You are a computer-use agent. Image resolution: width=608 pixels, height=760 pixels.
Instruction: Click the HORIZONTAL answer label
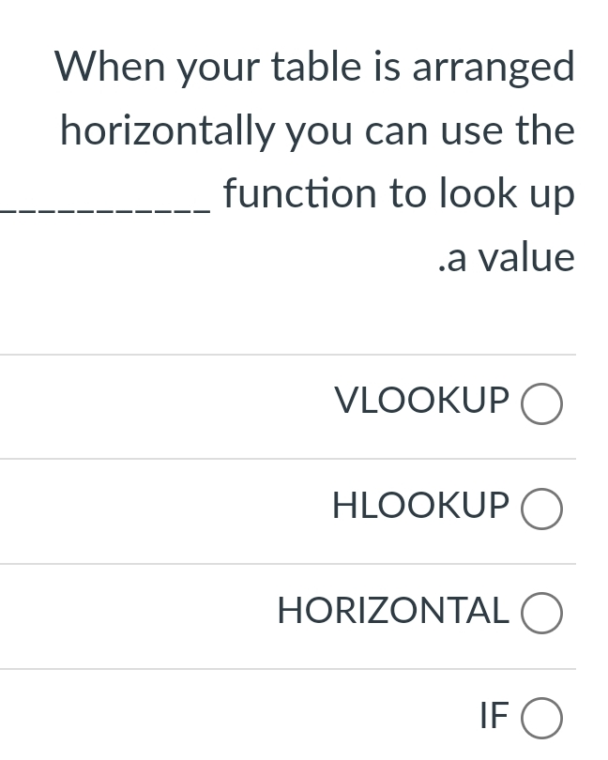point(392,611)
